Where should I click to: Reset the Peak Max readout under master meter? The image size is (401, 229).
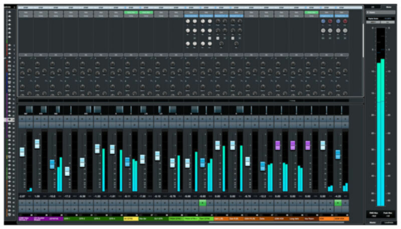[388, 215]
